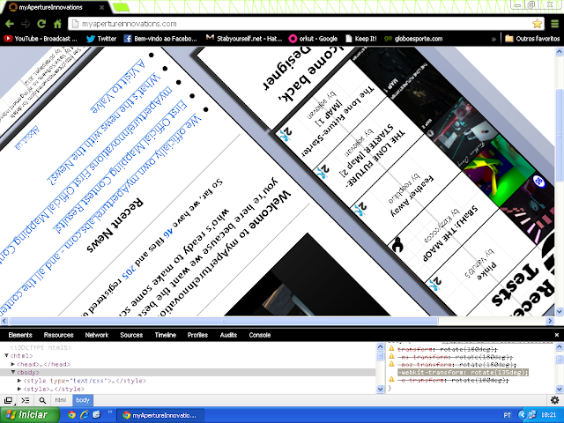Image resolution: width=564 pixels, height=423 pixels.
Task: Click warning icon beside -ms-transform property
Action: [x=391, y=356]
